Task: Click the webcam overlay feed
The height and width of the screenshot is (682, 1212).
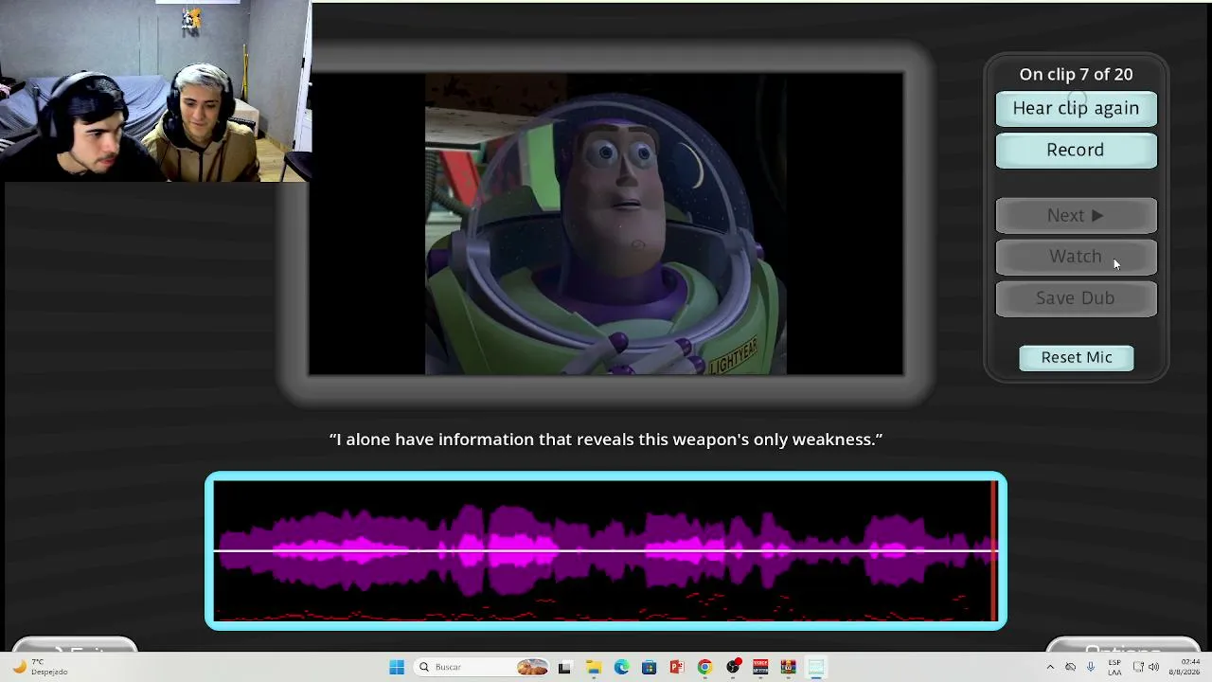Action: [155, 91]
